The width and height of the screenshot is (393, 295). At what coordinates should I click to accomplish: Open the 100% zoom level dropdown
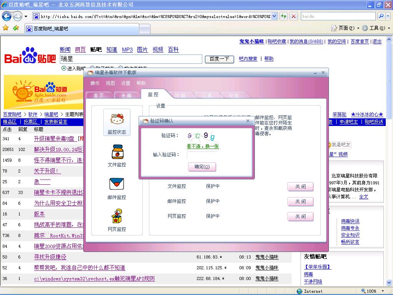[x=383, y=291]
